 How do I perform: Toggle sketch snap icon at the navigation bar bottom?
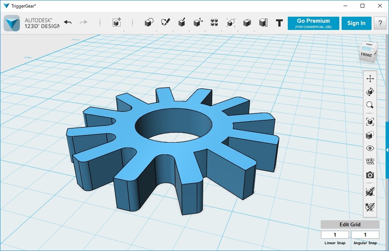(x=370, y=207)
